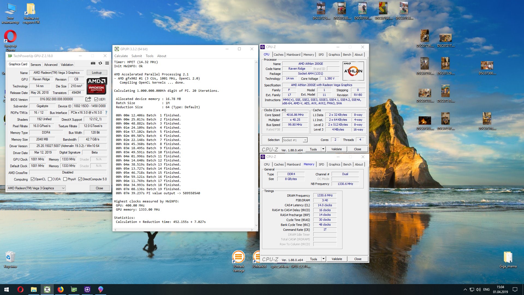Click Close button in GPU-Z window
Viewport: 524px width, 295px height.
(99, 188)
